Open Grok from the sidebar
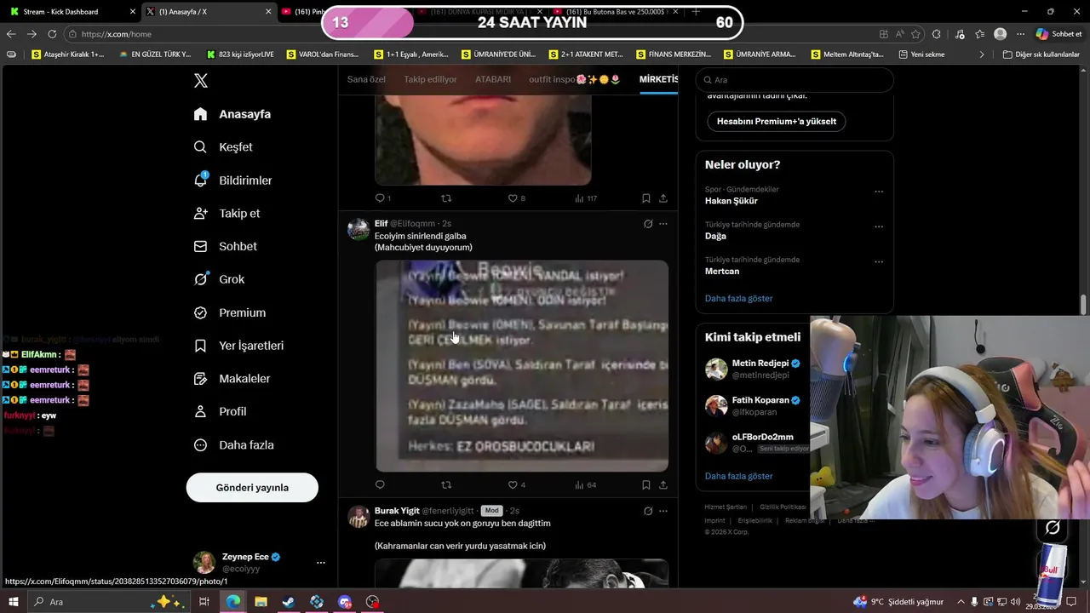 [x=220, y=279]
